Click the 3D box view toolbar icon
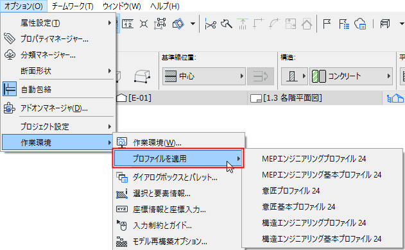Screen dimensions: 405x250 (385, 24)
